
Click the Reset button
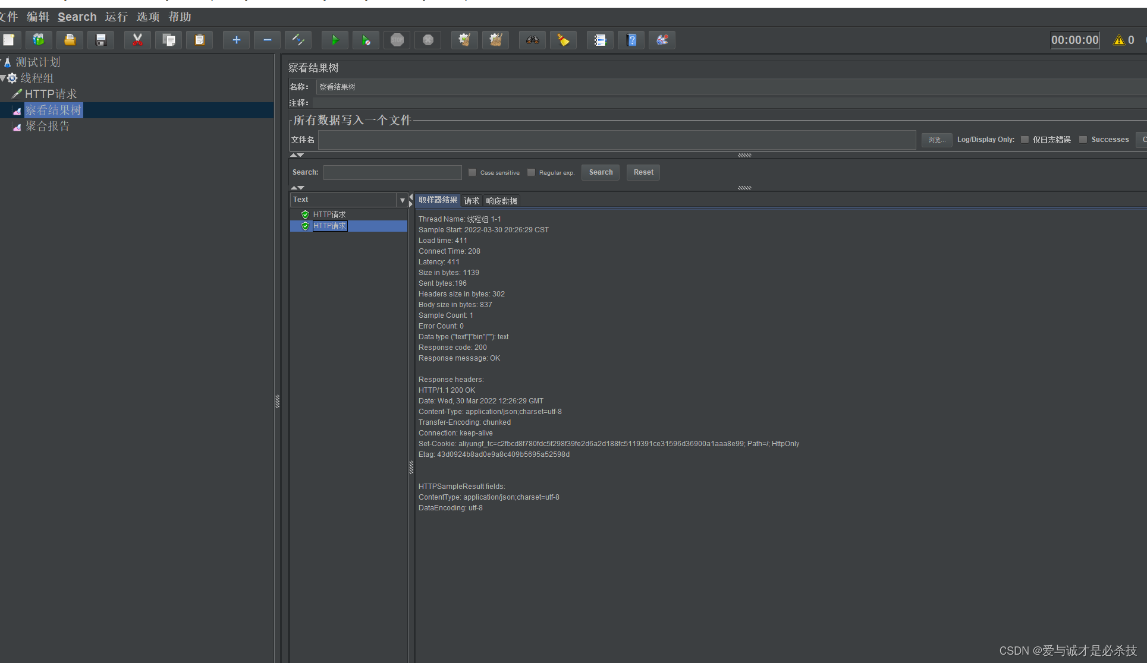tap(643, 172)
